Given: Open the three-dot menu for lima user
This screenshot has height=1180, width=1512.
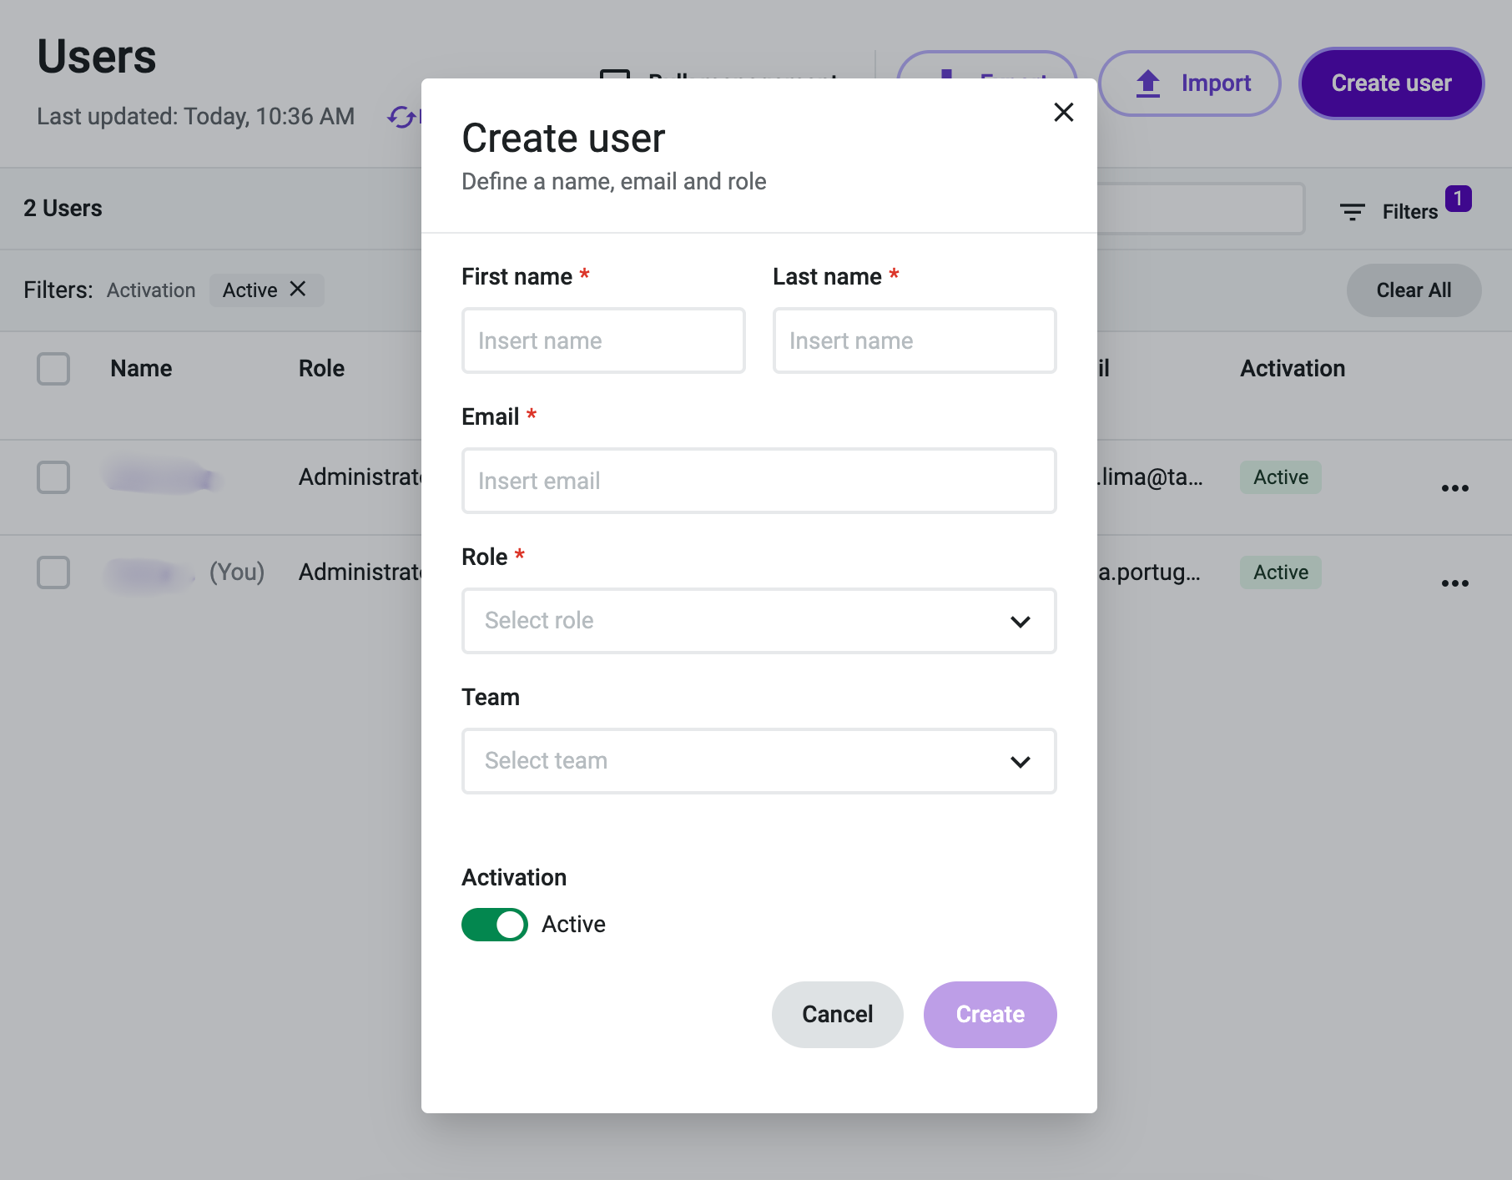Looking at the screenshot, I should point(1454,488).
